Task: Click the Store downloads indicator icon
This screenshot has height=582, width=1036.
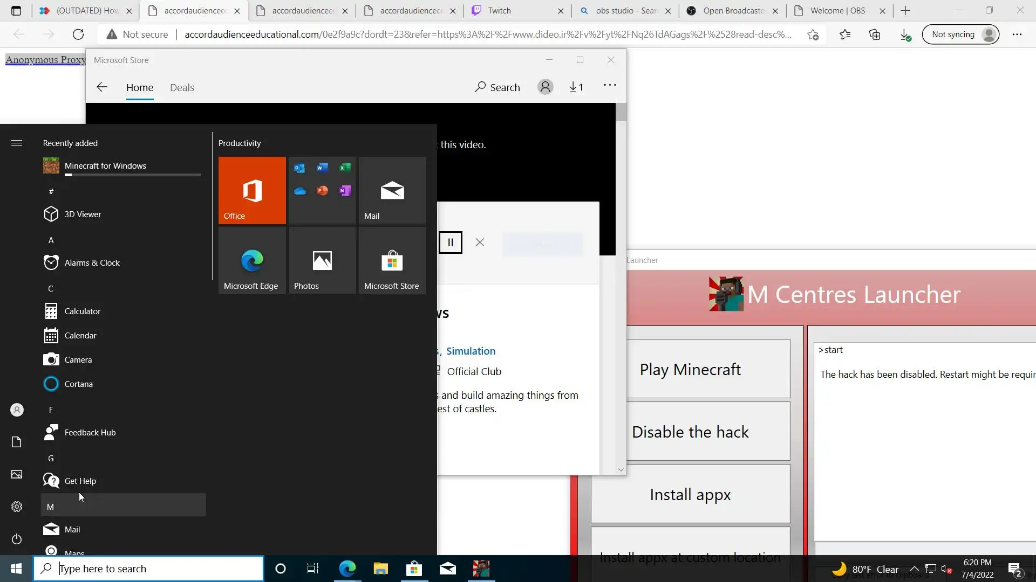Action: 576,87
